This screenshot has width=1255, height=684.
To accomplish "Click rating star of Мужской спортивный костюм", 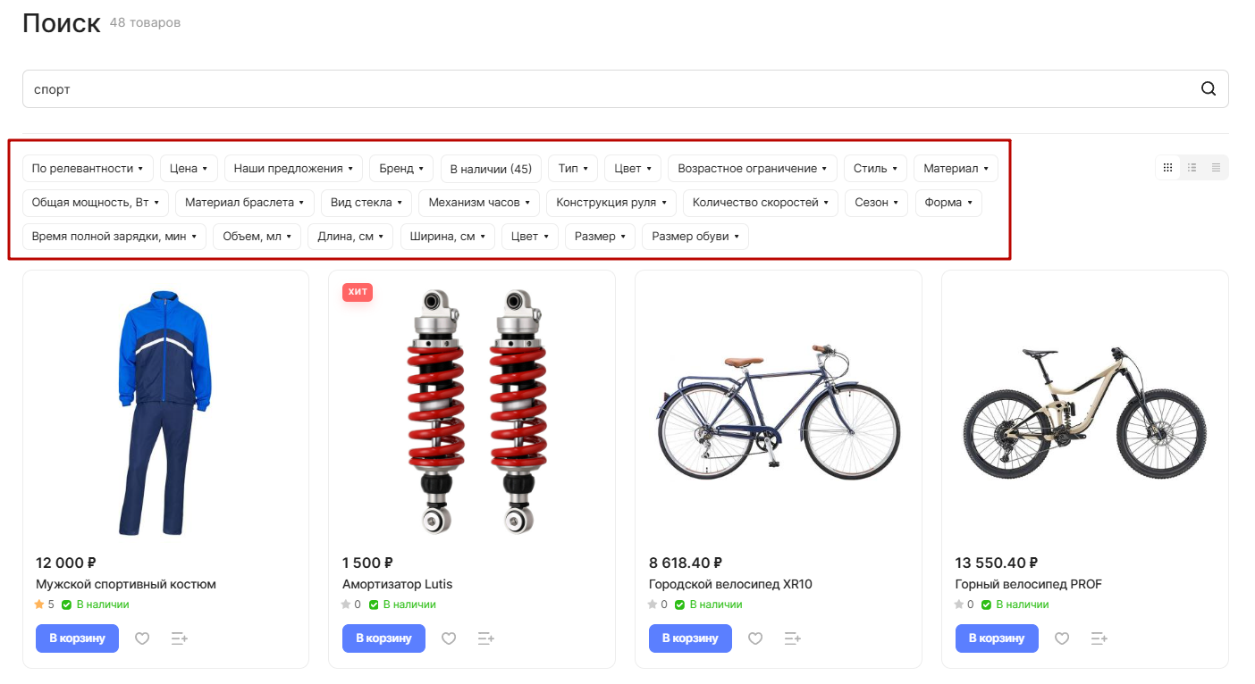I will click(39, 605).
